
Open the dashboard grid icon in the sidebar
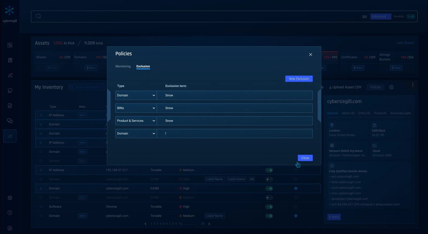[10, 45]
